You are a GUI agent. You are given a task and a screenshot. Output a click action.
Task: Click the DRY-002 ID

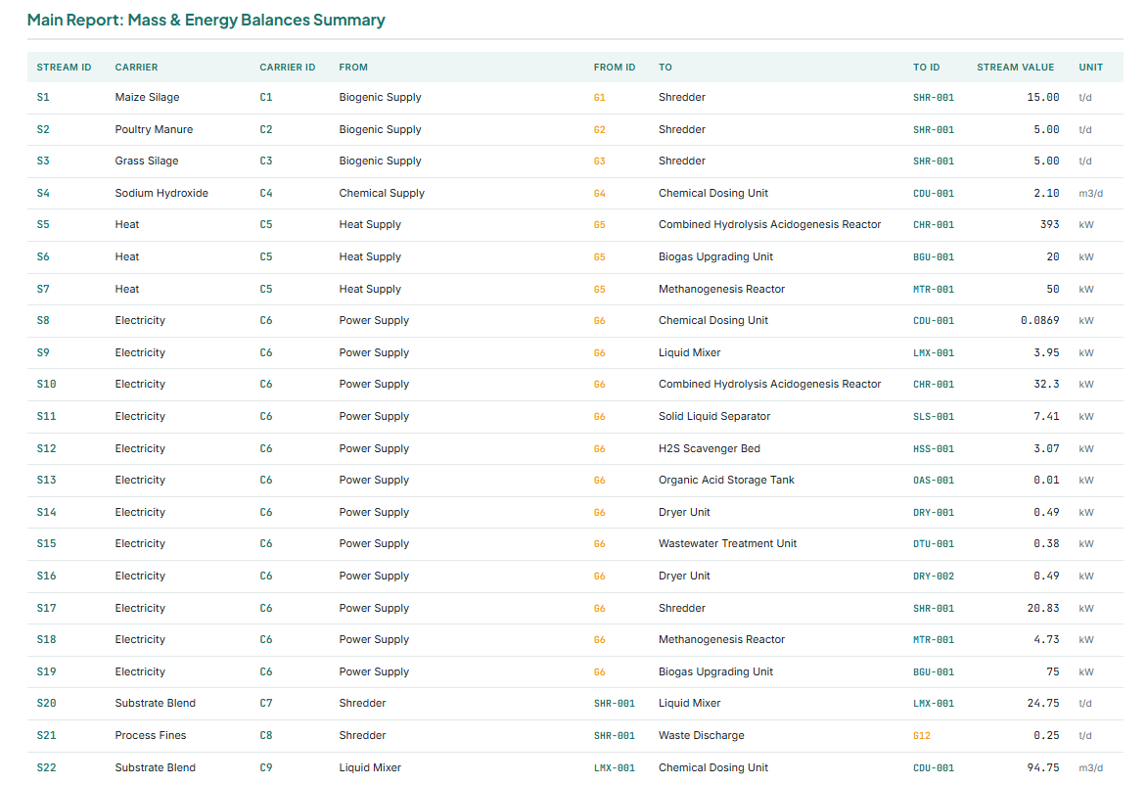934,576
